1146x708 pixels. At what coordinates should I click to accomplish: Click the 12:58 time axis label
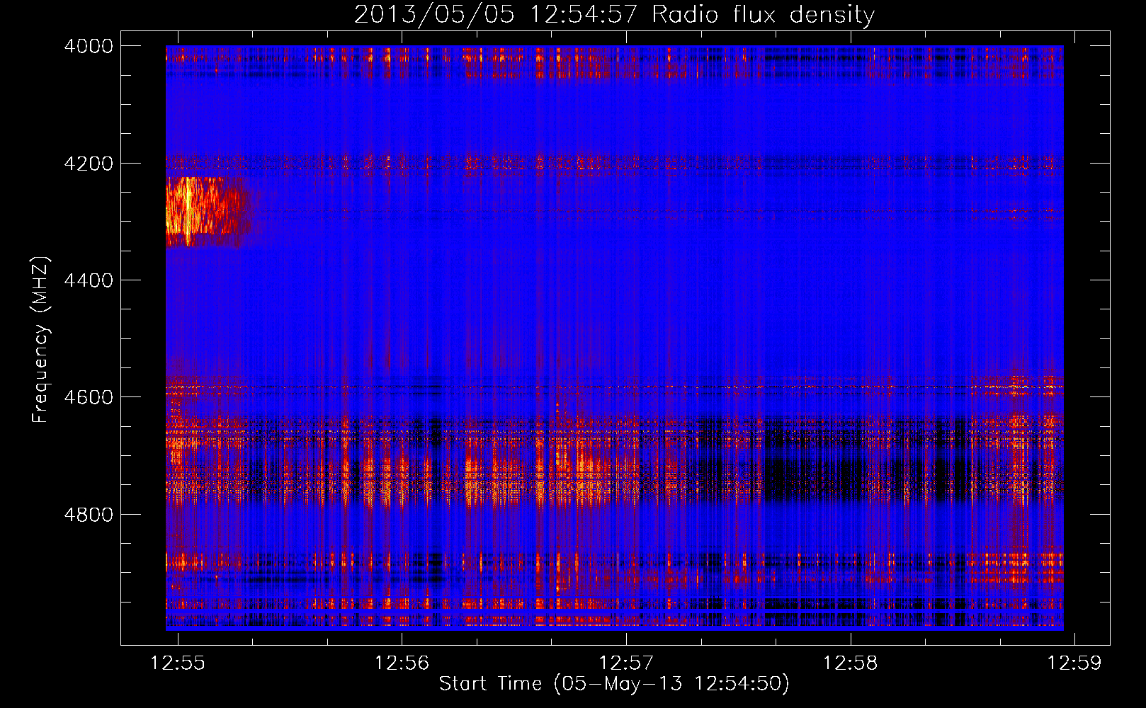coord(851,663)
